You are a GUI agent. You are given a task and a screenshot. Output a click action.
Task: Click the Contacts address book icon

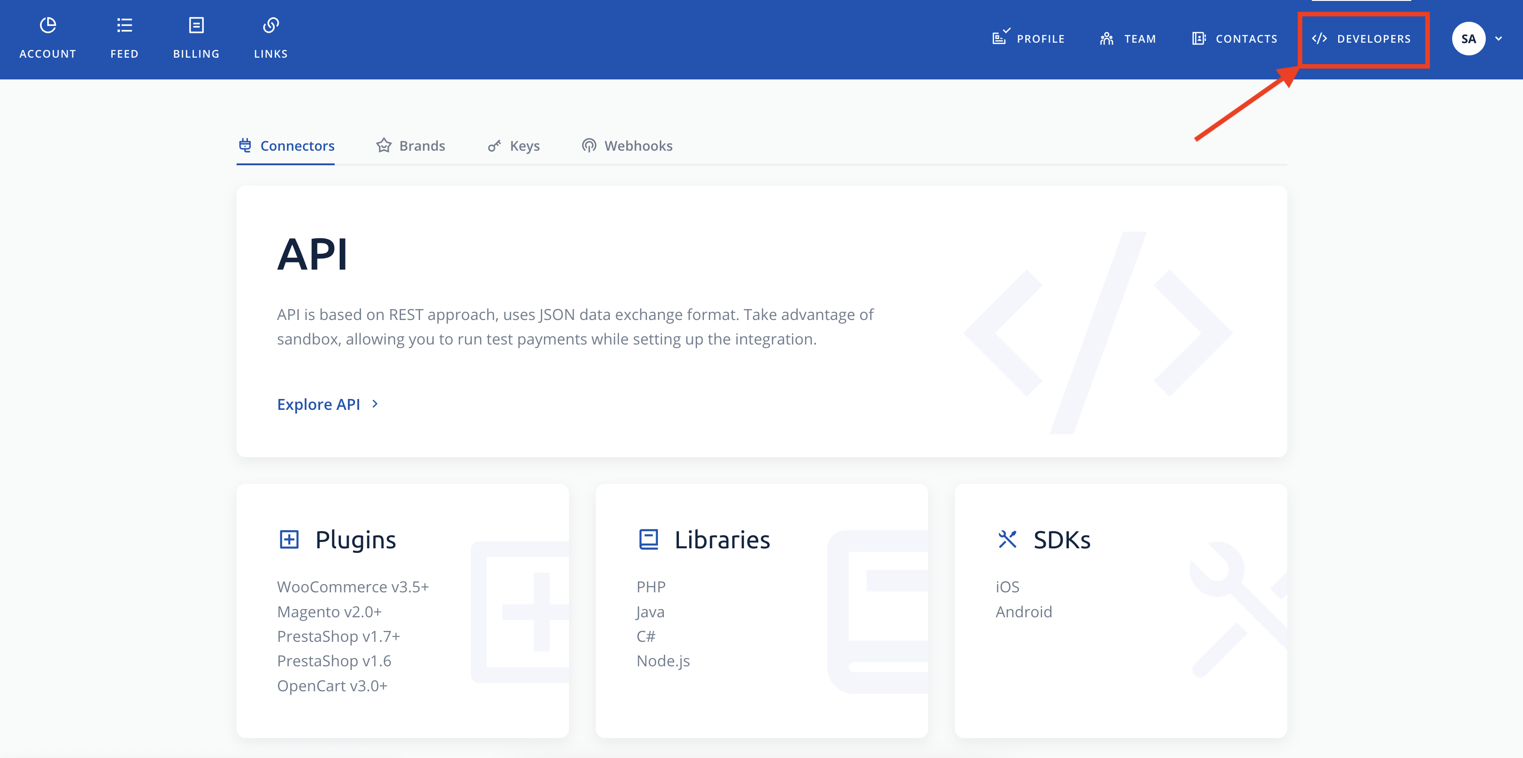coord(1198,39)
